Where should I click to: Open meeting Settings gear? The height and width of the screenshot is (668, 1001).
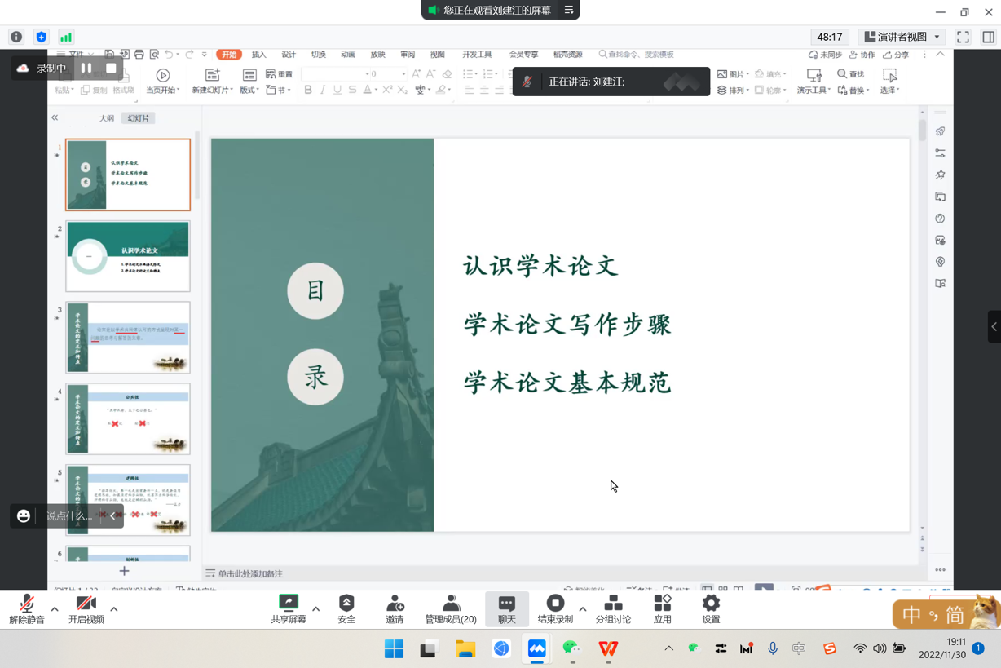711,608
